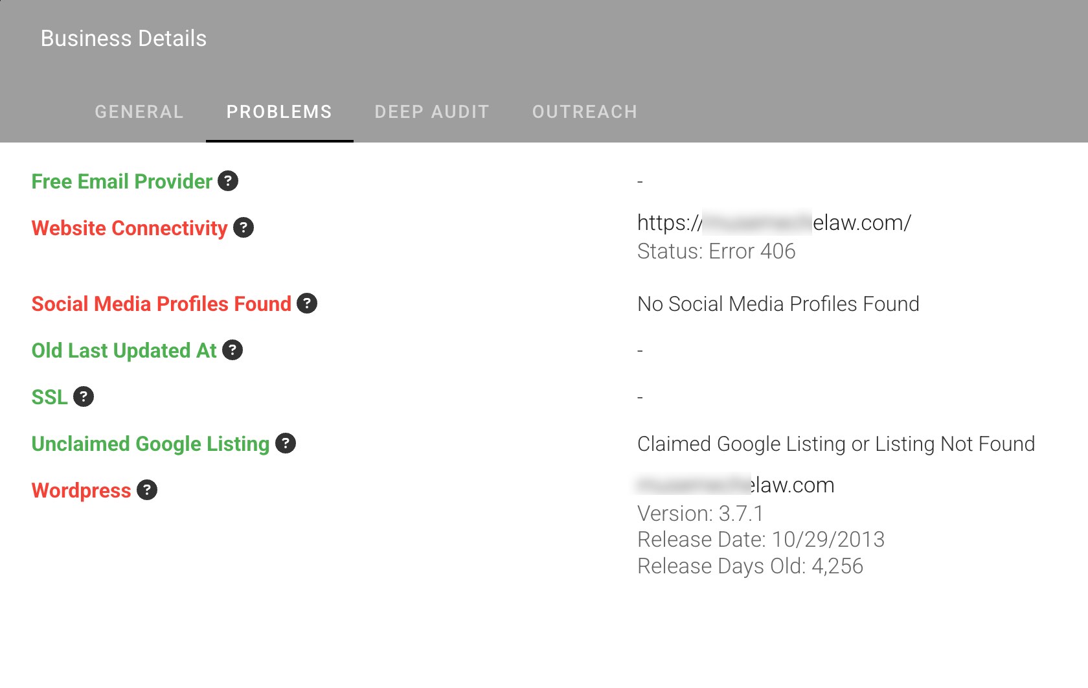Click the Status: Error 406 text
The image size is (1088, 688).
(716, 251)
